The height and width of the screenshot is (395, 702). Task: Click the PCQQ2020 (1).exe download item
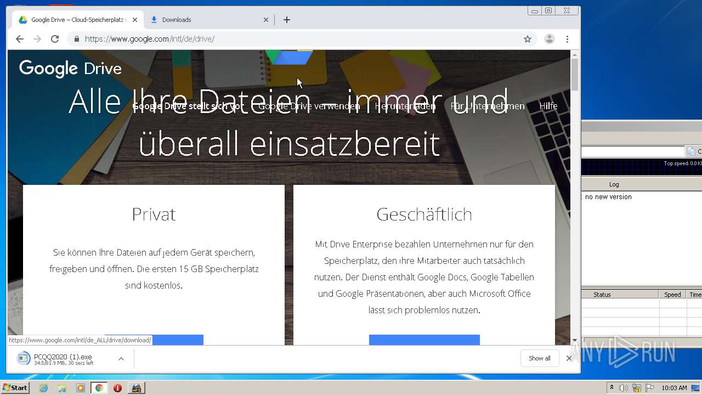pyautogui.click(x=63, y=359)
